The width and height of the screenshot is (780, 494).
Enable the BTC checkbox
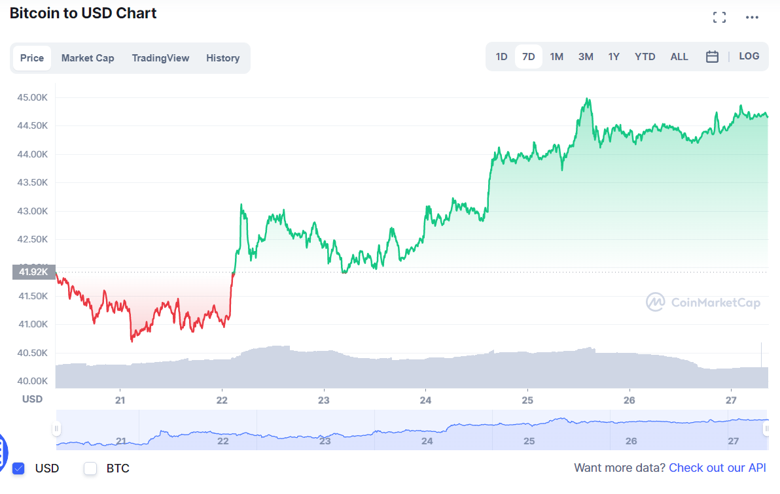90,469
